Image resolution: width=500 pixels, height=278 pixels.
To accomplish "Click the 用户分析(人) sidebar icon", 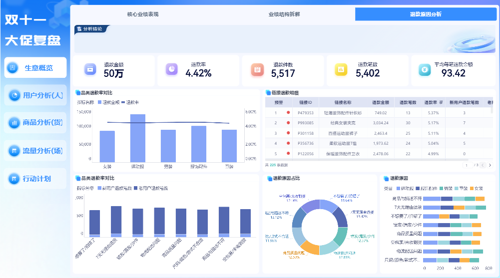I will tap(14, 95).
